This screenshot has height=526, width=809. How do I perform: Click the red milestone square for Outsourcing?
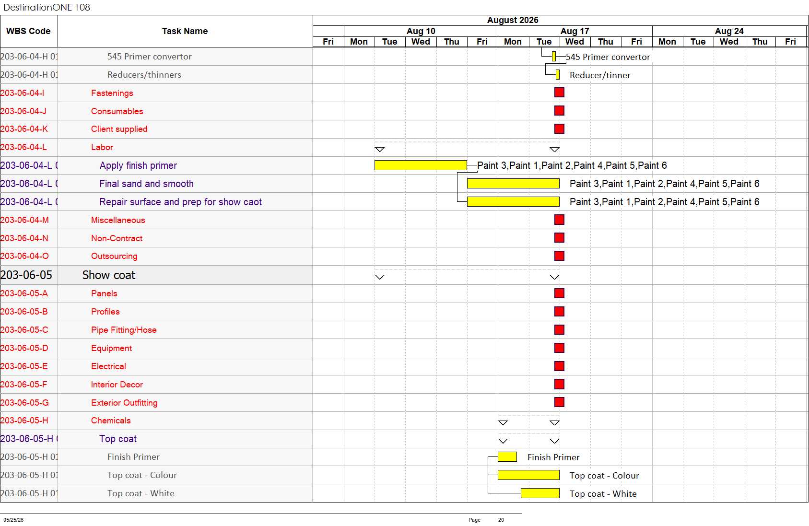pos(559,256)
